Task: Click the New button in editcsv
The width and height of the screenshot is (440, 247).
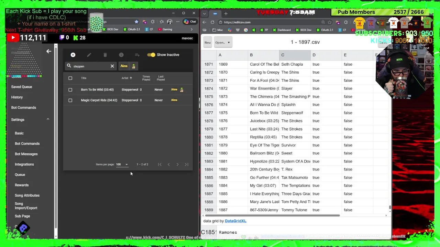Action: (208, 43)
